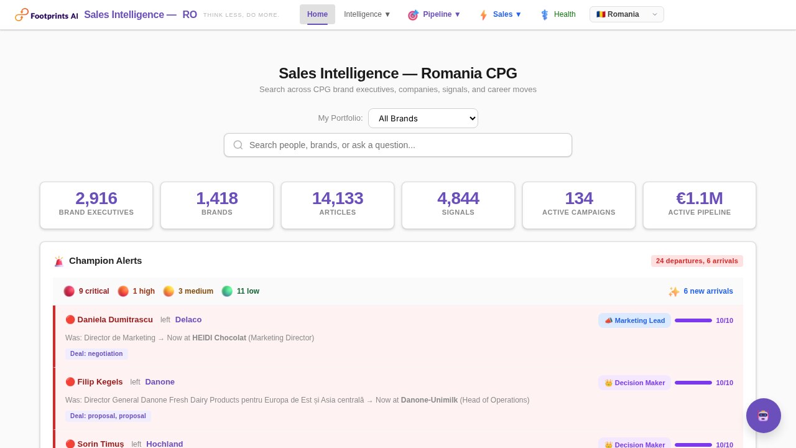Click the Sales Intelligence — RO header title
The height and width of the screenshot is (448, 796).
[x=141, y=14]
